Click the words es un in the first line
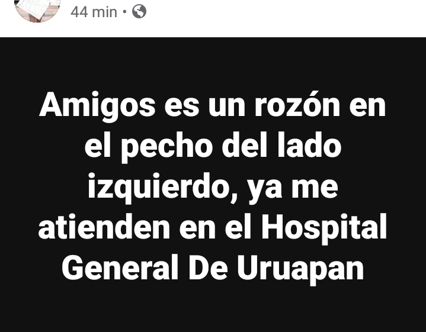Image resolution: width=426 pixels, height=332 pixels. [x=205, y=107]
